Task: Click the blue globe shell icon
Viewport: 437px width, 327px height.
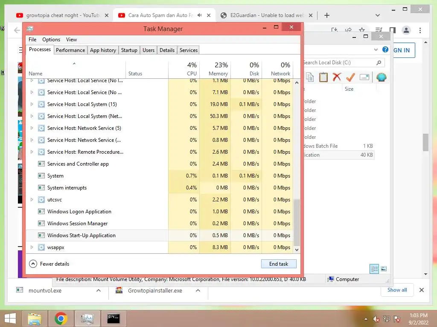Action: pos(381,77)
